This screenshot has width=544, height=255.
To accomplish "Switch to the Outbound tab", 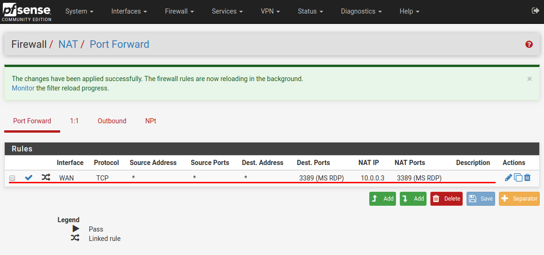I will (x=112, y=121).
